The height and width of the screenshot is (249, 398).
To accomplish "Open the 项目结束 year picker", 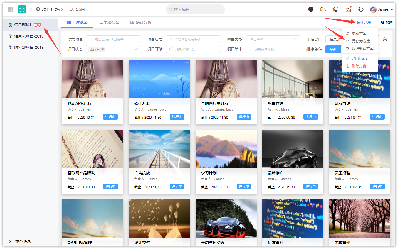I will [273, 49].
